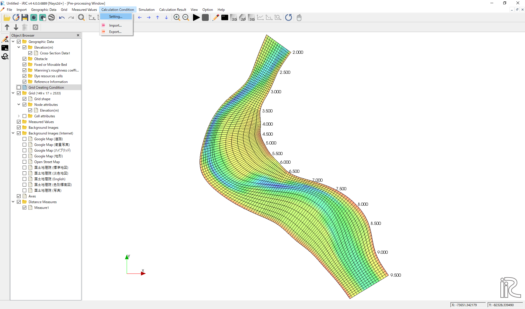This screenshot has width=525, height=309.
Task: Open the solver console black icon
Action: (x=225, y=17)
